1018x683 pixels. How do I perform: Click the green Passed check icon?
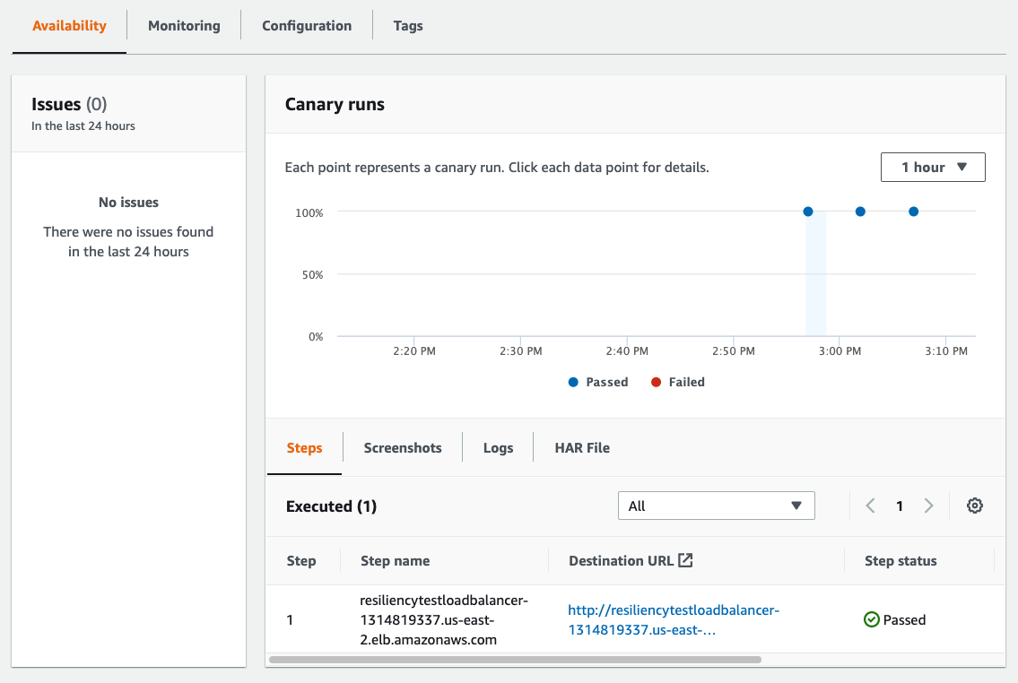click(x=869, y=619)
